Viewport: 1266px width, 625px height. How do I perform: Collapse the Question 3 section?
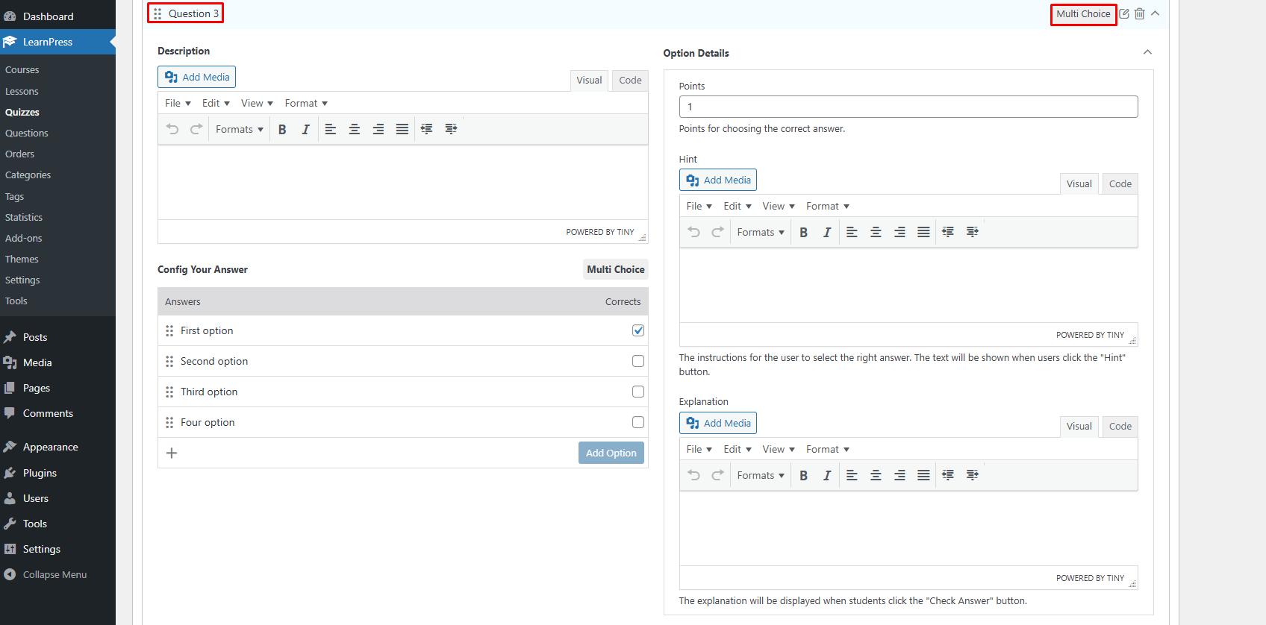pyautogui.click(x=1155, y=13)
